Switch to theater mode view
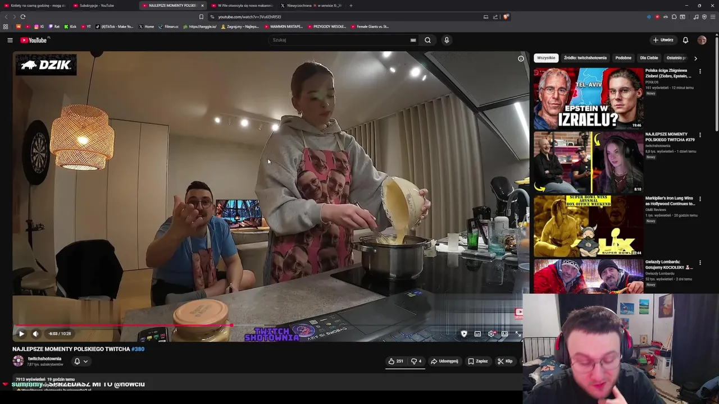This screenshot has height=404, width=719. (504, 334)
